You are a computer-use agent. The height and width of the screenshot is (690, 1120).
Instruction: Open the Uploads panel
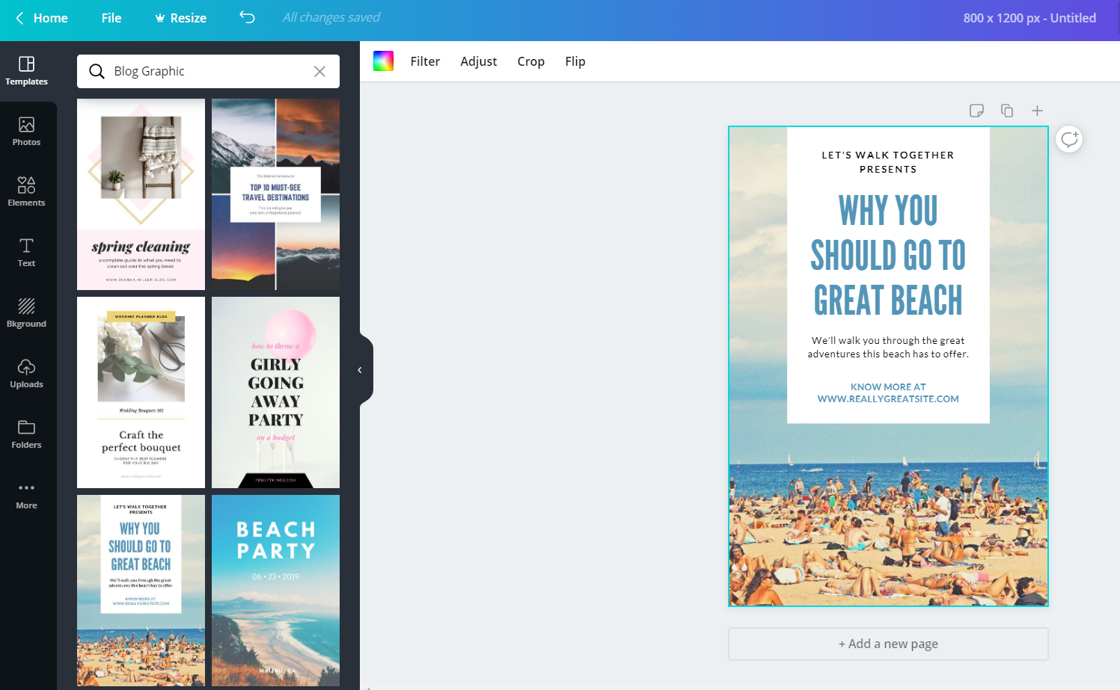(26, 374)
